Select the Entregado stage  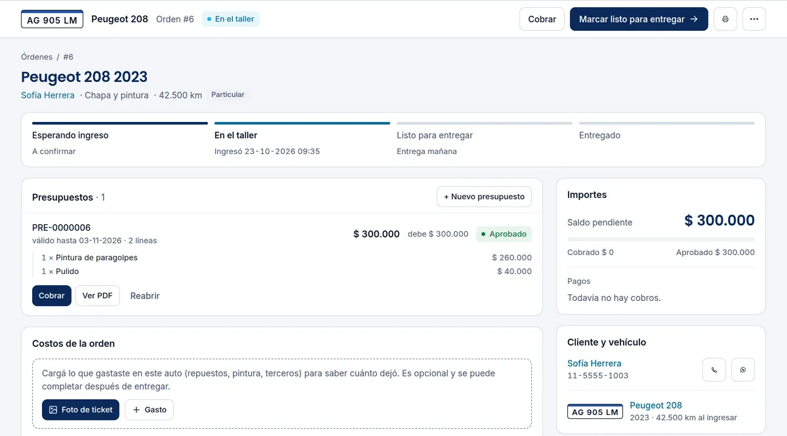click(667, 139)
